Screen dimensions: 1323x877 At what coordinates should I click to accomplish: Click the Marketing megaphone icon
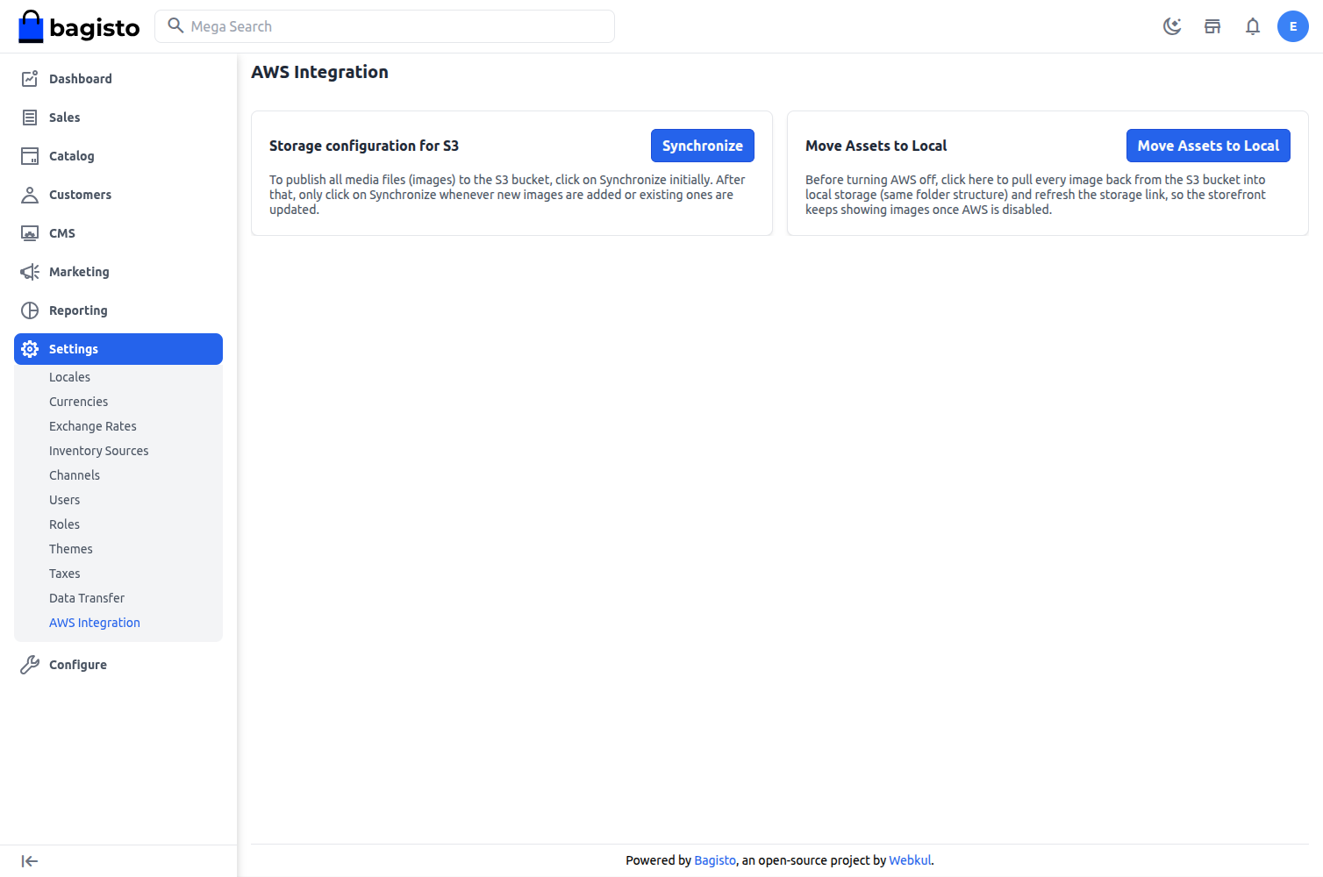click(30, 272)
